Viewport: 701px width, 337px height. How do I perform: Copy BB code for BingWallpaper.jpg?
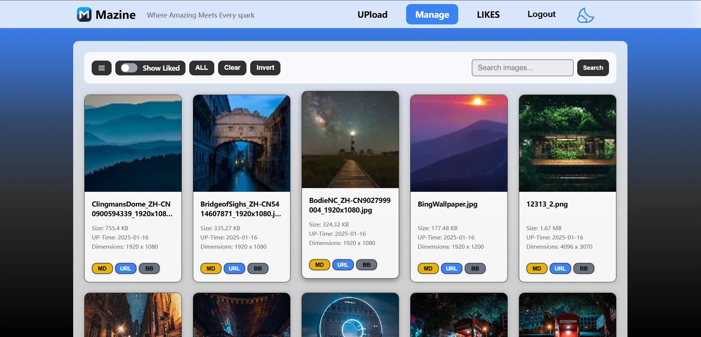[475, 268]
